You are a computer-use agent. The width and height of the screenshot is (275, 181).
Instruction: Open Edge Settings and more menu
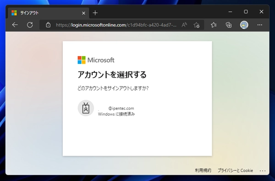(x=260, y=25)
